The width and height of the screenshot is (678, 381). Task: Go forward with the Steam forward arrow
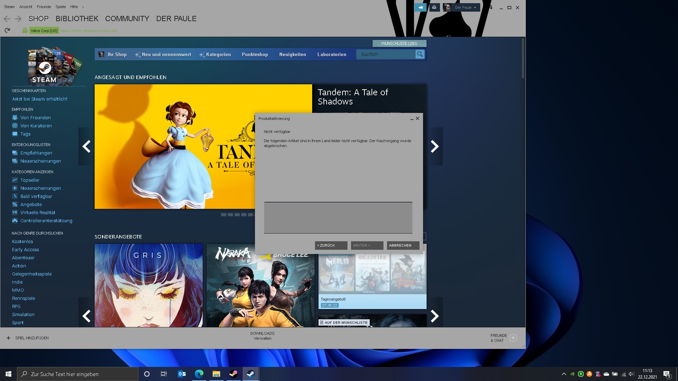[x=18, y=19]
